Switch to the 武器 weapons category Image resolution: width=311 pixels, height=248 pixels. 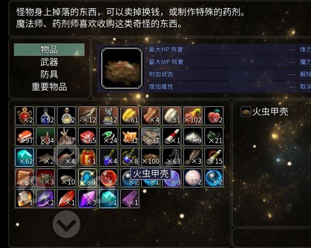49,62
